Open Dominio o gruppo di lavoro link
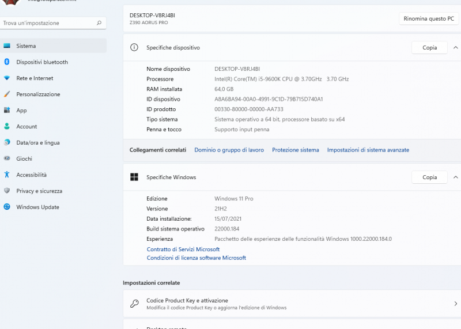 click(229, 150)
